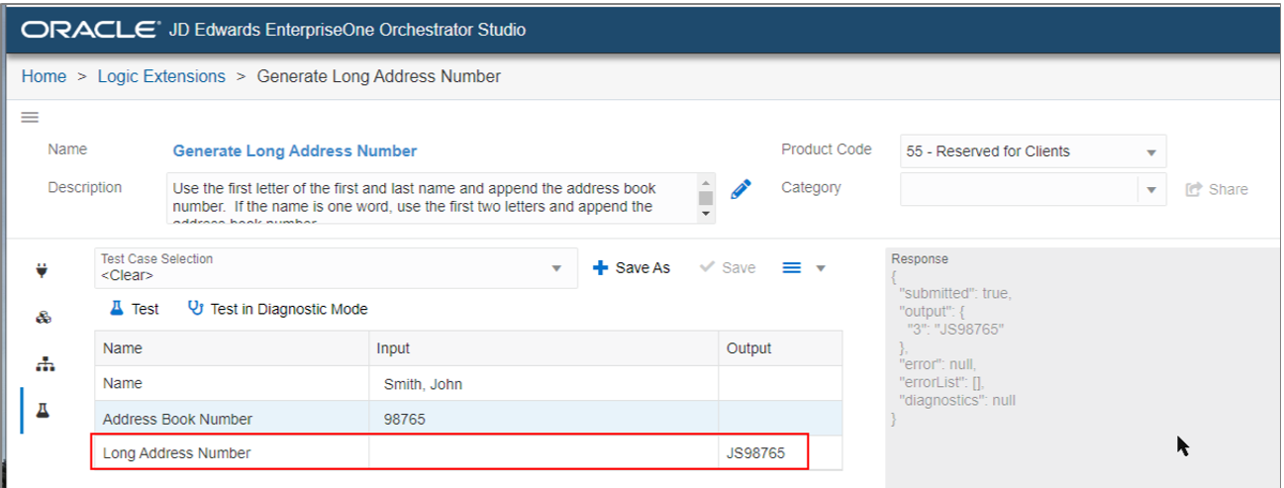Open the blue three-line manage menu icon
Screen dimensions: 1284x488
pos(791,267)
